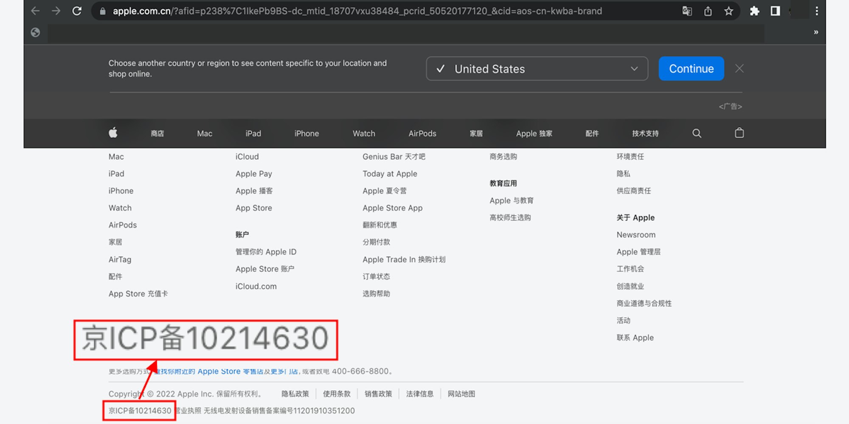The image size is (849, 424).
Task: Open the Chrome three-dot menu
Action: coord(817,11)
